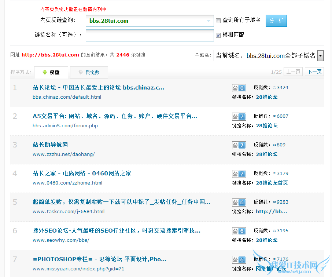Click green arrow icon on 权重 tab
The height and width of the screenshot is (277, 332).
point(45,72)
